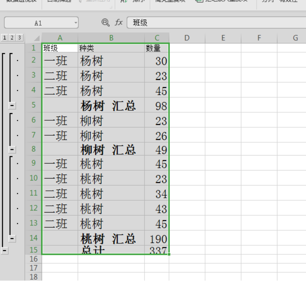Show outline level 2
This screenshot has height=281, width=306.
(x=12, y=38)
